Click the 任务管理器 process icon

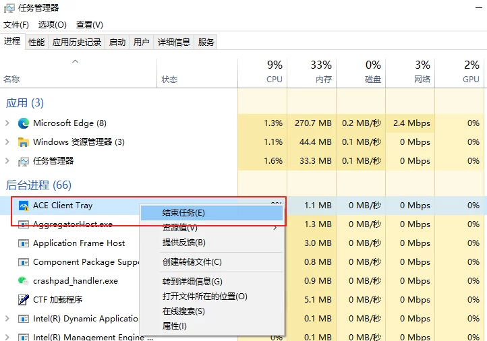coord(24,161)
